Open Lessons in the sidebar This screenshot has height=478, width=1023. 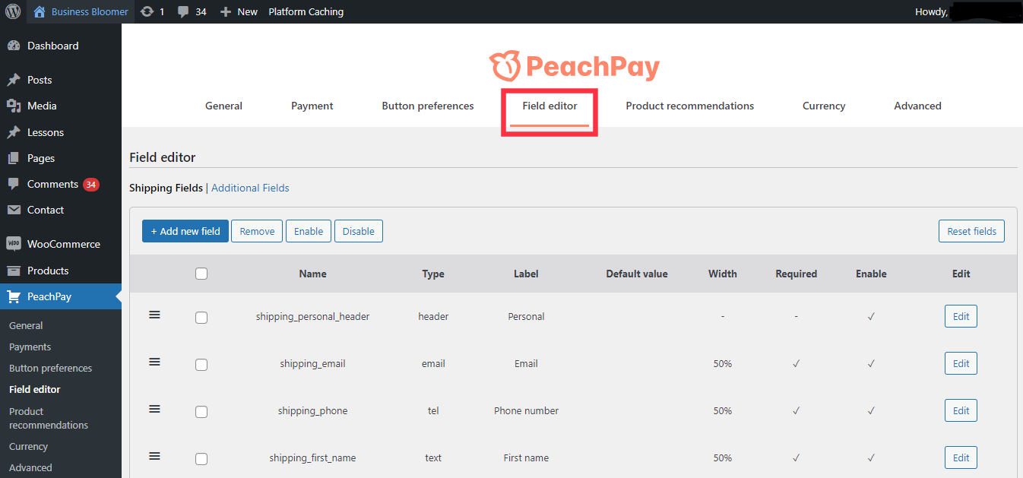46,132
